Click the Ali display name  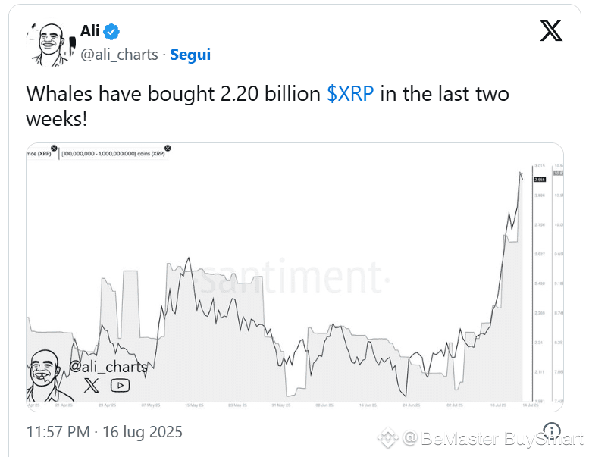click(x=89, y=31)
